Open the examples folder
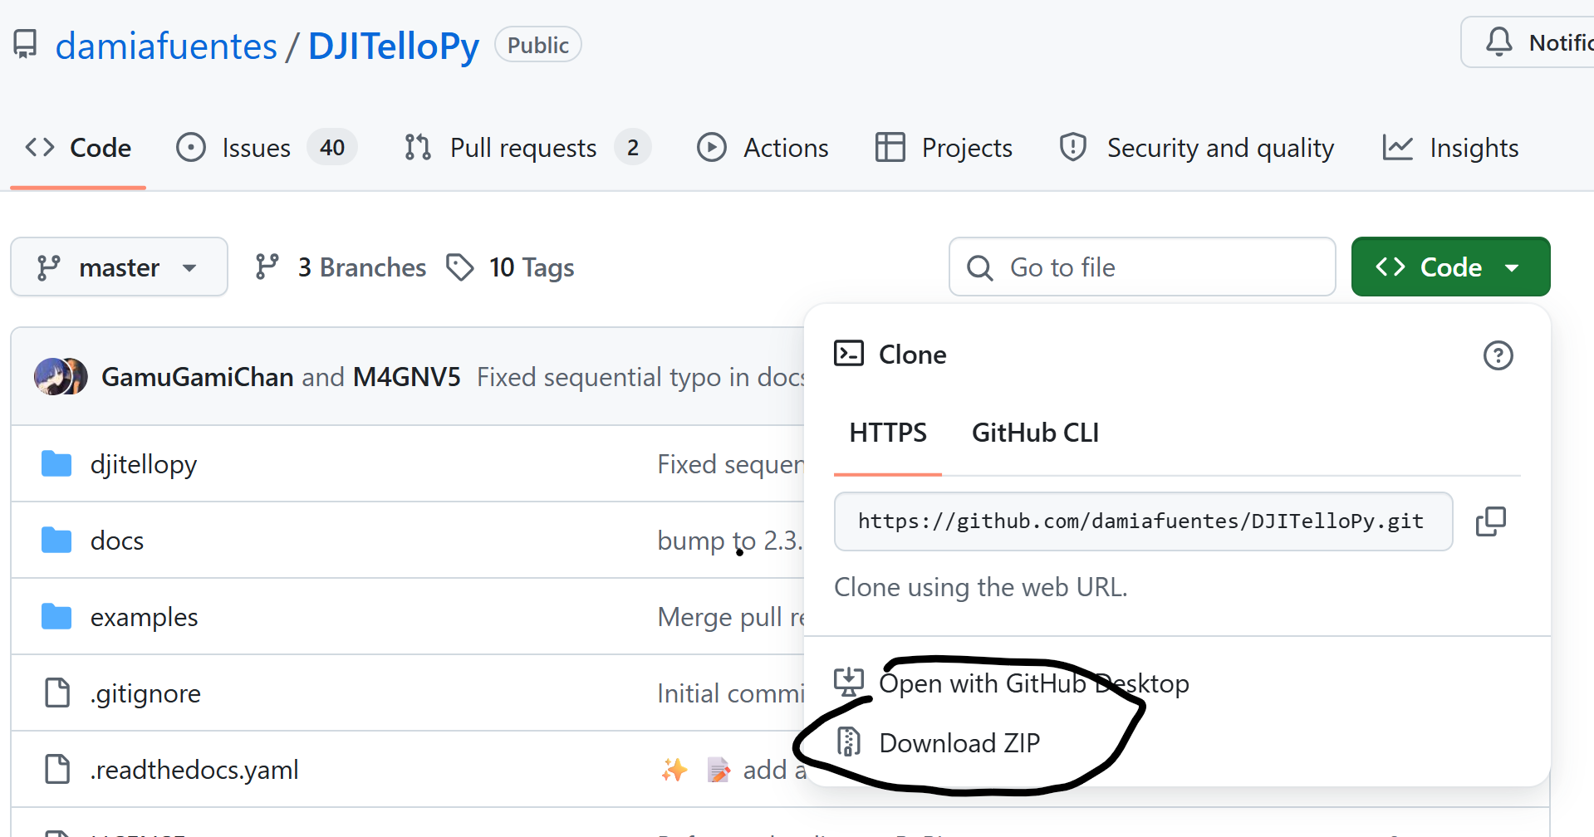The width and height of the screenshot is (1594, 837). [144, 617]
